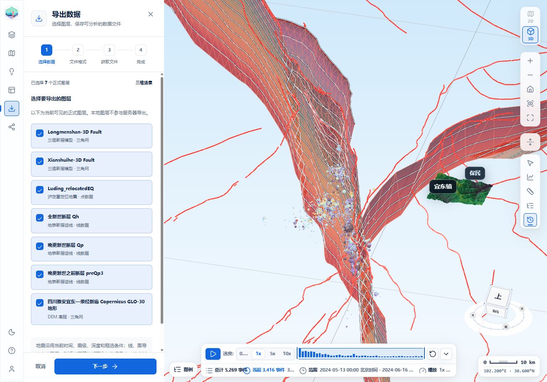The image size is (547, 382).
Task: Go to step 2 文件格式
Action: 78,54
